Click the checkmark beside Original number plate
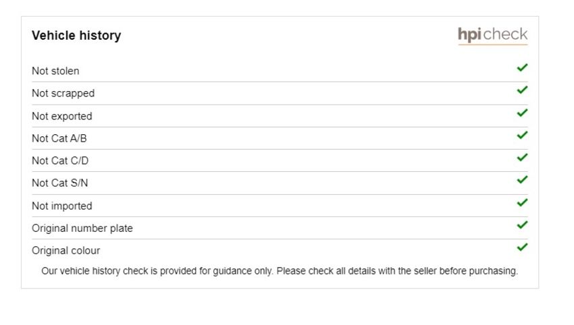574x325 pixels. click(523, 225)
